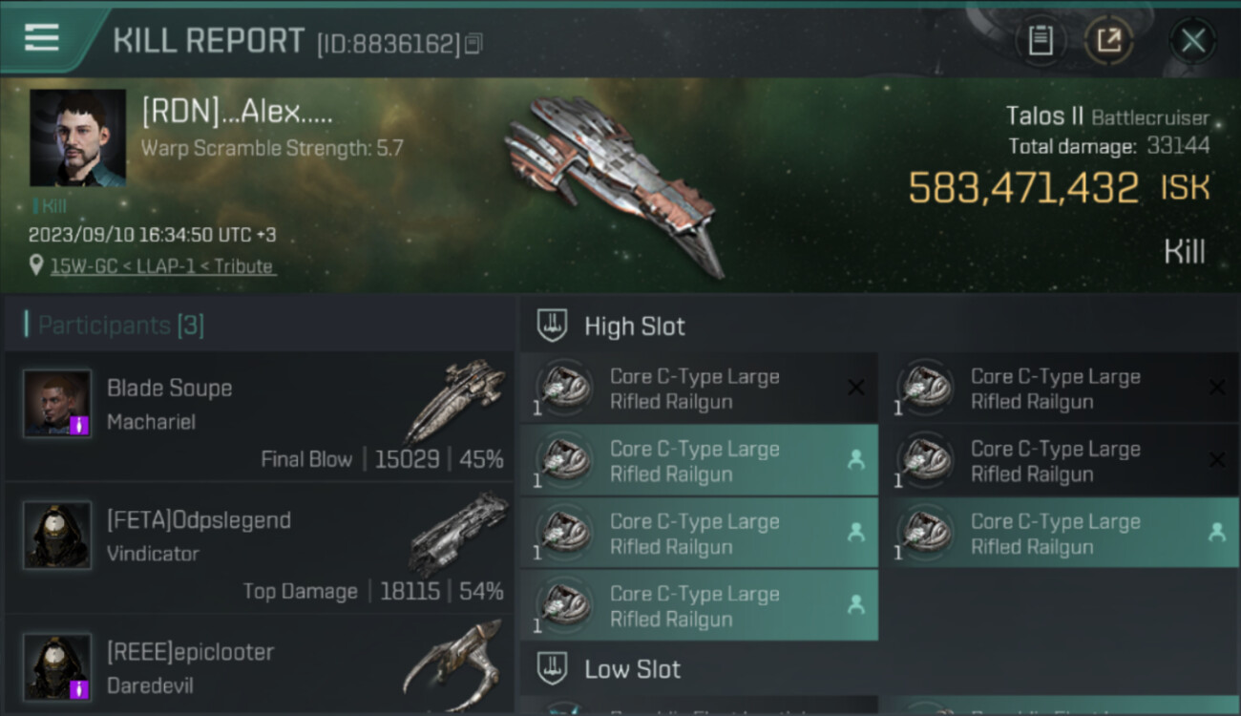This screenshot has width=1241, height=716.
Task: Click the Talos II ship image
Action: click(611, 183)
